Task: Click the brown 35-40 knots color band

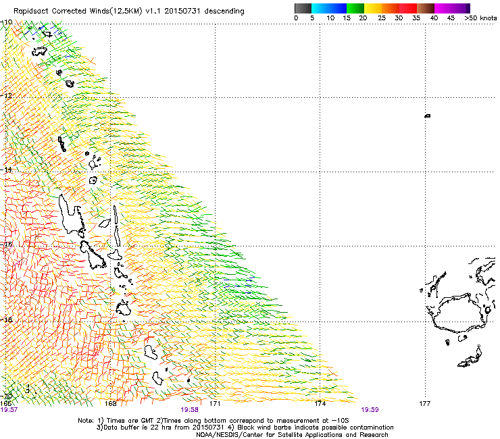Action: point(426,8)
